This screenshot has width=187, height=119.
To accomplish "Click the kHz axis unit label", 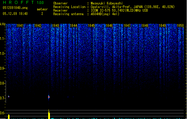I will coord(3,24).
